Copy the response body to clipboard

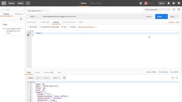tap(173, 78)
